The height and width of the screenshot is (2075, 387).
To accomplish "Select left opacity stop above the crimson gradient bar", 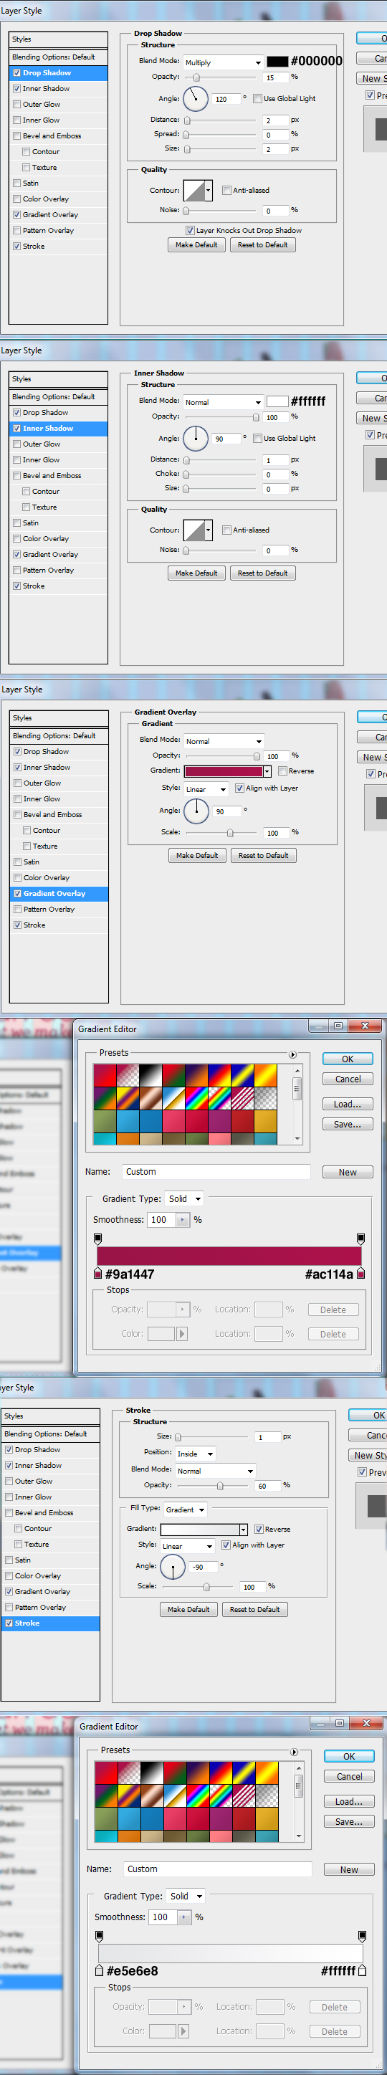I will pos(98,1238).
